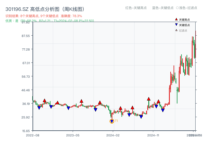217x163 pixels.
Task: Select the first red triangle right of T1
Action: [x=120, y=108]
